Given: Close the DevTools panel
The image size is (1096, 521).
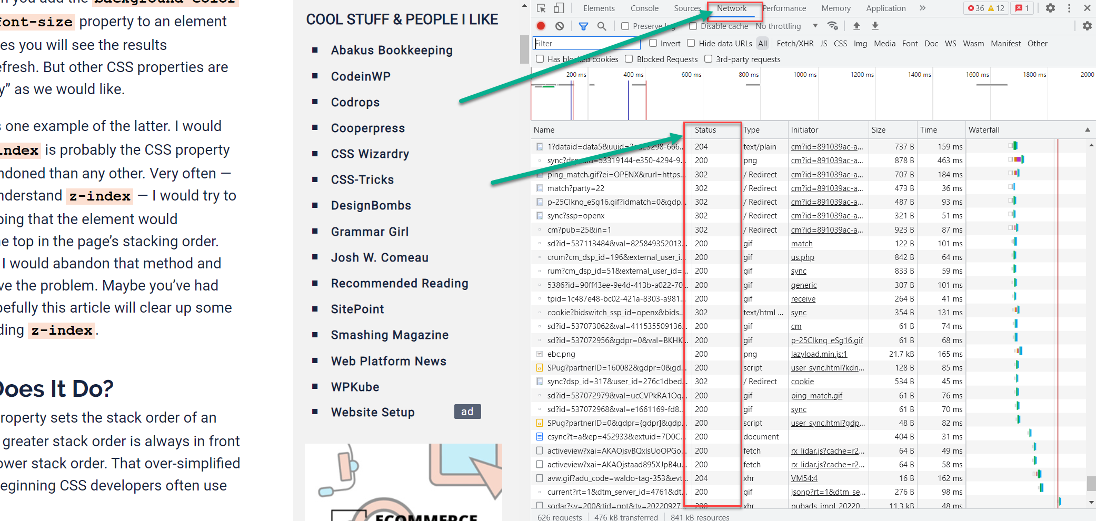Looking at the screenshot, I should 1087,8.
